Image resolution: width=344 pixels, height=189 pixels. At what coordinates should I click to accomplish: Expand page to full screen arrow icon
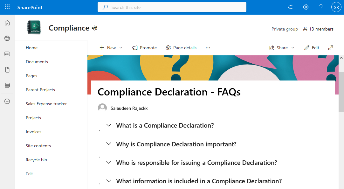pos(331,48)
